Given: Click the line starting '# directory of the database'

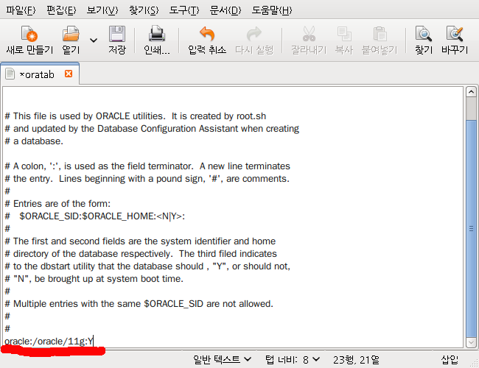Looking at the screenshot, I should (141, 254).
